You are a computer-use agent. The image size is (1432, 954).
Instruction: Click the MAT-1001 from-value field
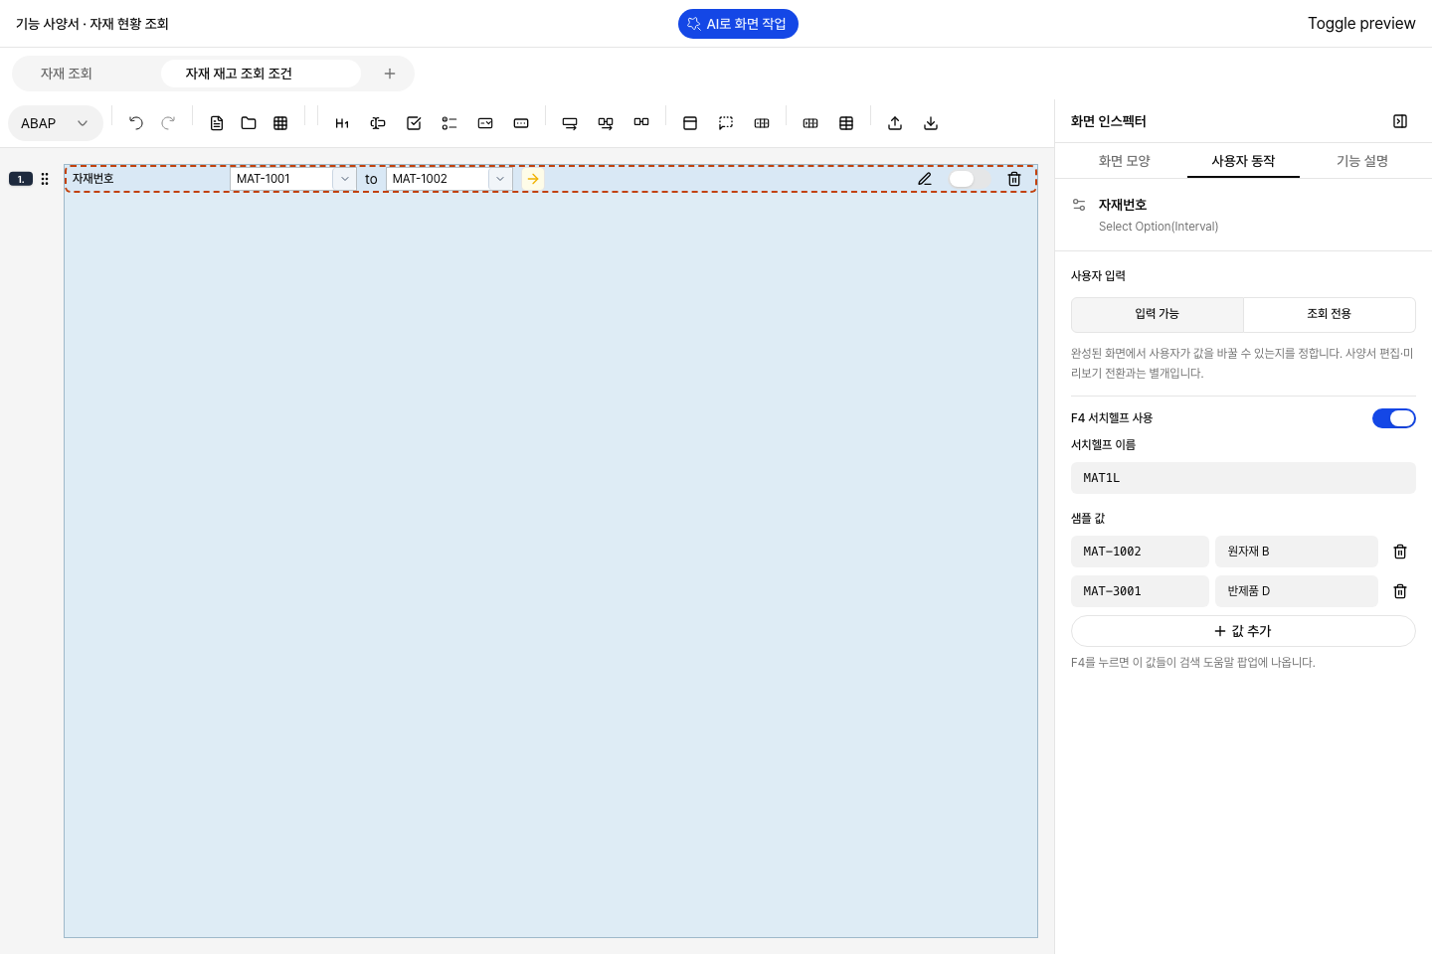[x=281, y=179]
